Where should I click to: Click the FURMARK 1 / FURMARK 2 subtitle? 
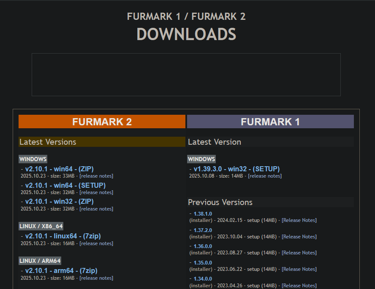pos(186,16)
